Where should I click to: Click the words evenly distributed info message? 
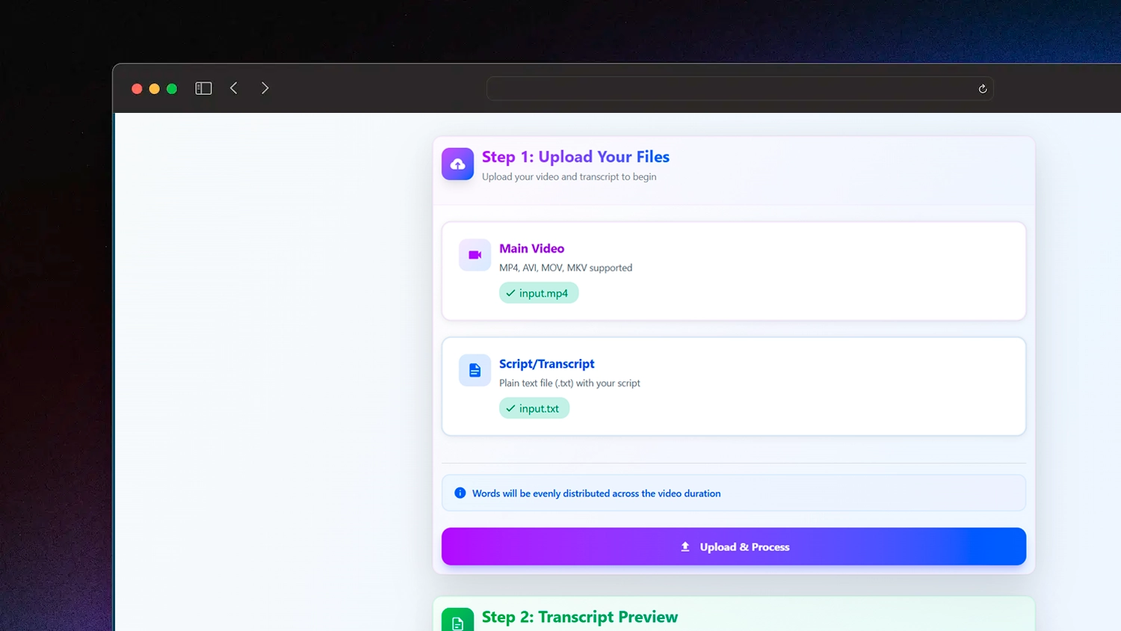pos(596,493)
